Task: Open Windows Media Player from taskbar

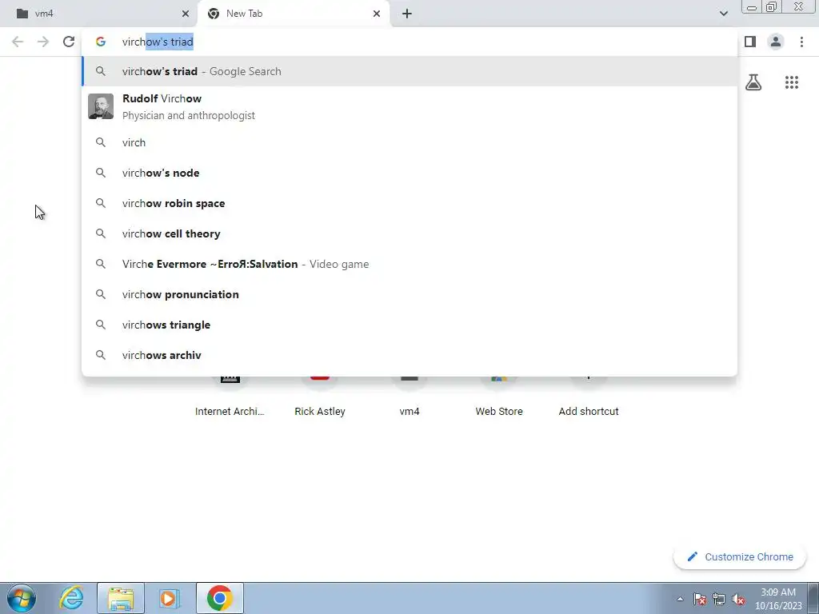Action: 169,598
